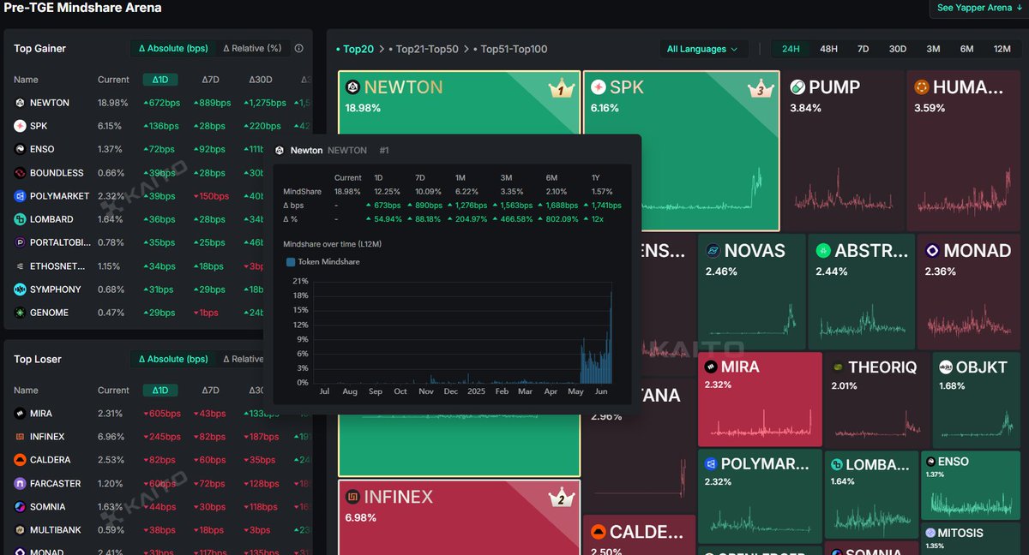The image size is (1029, 555).
Task: Show info icon beside Relative (%) in Top Gainer
Action: [x=298, y=49]
